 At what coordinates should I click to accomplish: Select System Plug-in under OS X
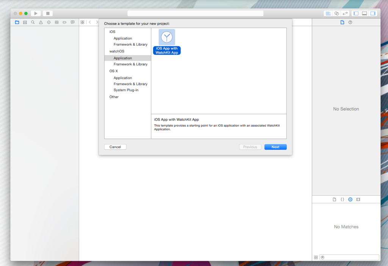pos(126,90)
